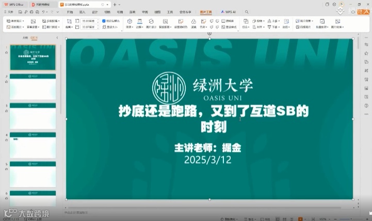Click the zoom slider in status bar
The image size is (372, 221).
[x=351, y=219]
